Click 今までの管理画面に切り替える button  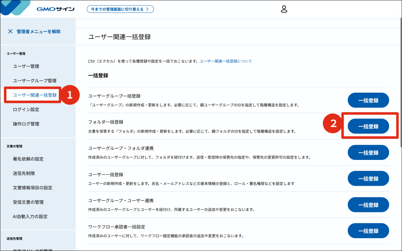120,9
